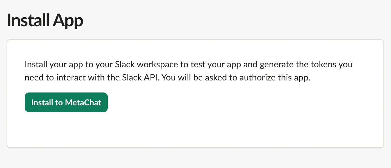Image resolution: width=391 pixels, height=168 pixels.
Task: Click the Install to MetaChat button
Action: pyautogui.click(x=66, y=102)
